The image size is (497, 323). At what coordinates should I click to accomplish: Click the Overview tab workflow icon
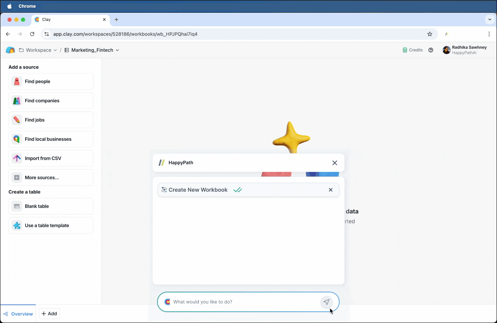(5, 314)
